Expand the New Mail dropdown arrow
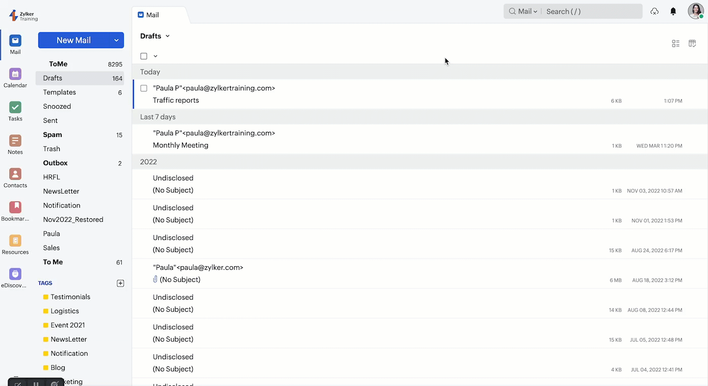 116,40
